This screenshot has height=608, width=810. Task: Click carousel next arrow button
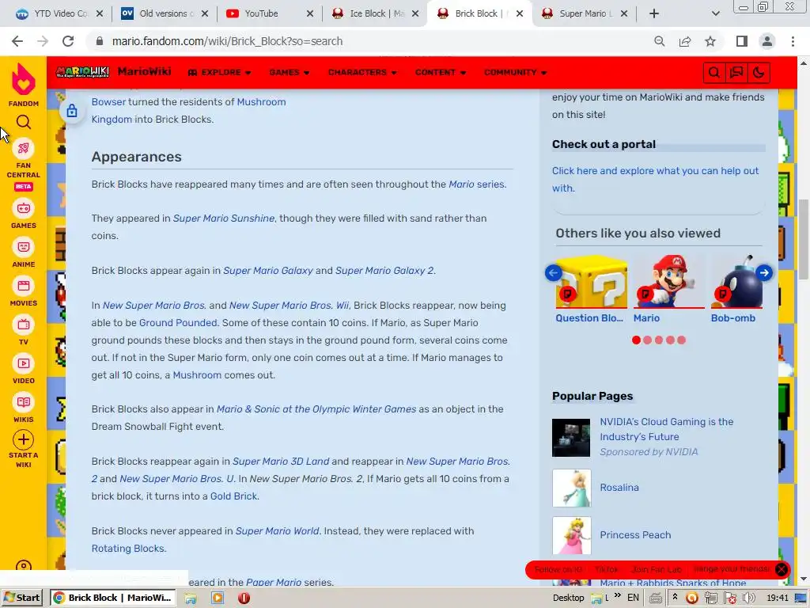tap(764, 272)
